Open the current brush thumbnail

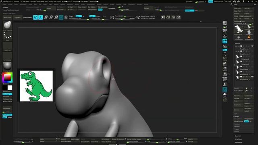coord(7,26)
